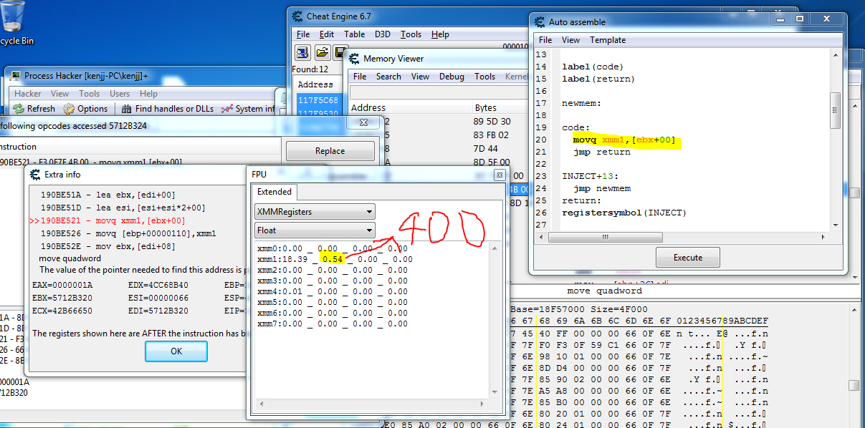Click the save floppy icon in Cheat Engine
This screenshot has height=428, width=865.
coord(339,52)
